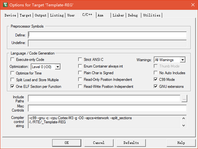The height and width of the screenshot is (149, 198).
Task: Disable GNU extensions option
Action: click(156, 87)
